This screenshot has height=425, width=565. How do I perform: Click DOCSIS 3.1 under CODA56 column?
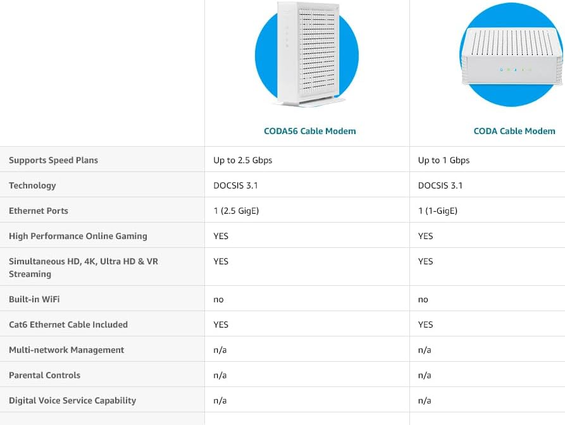click(x=235, y=185)
